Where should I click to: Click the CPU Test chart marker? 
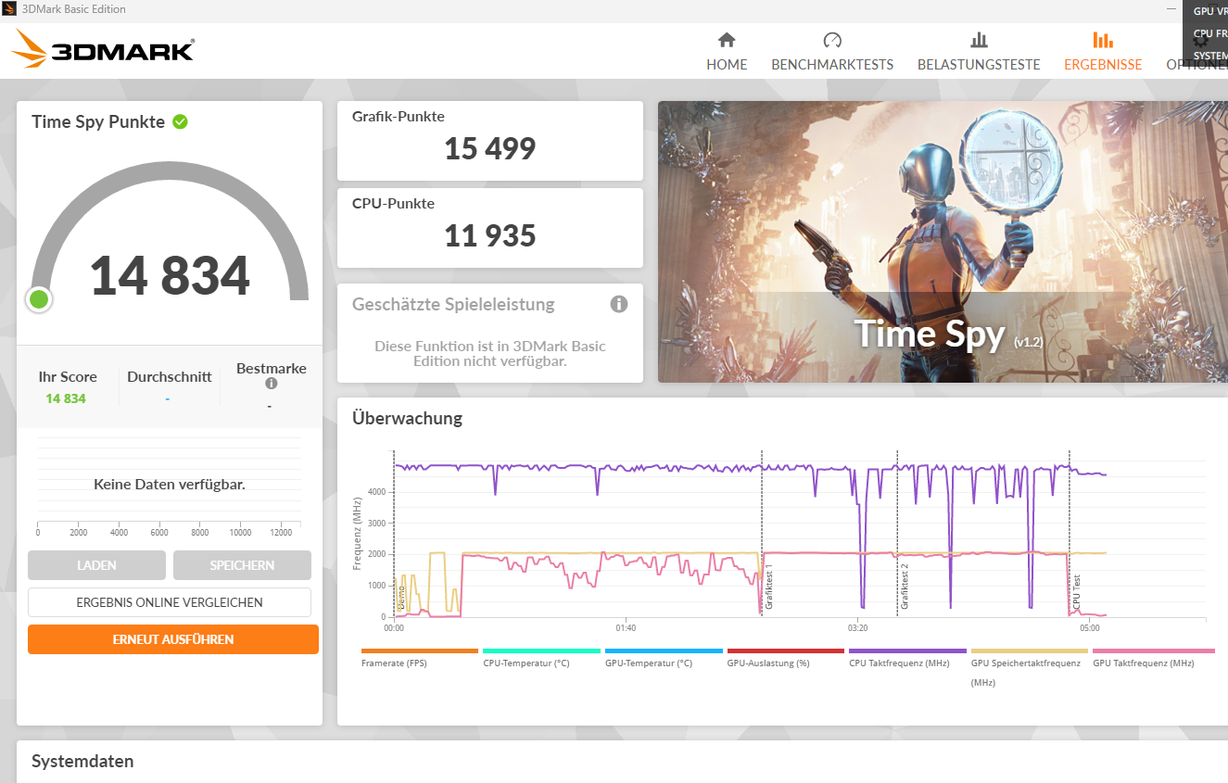(x=1077, y=592)
